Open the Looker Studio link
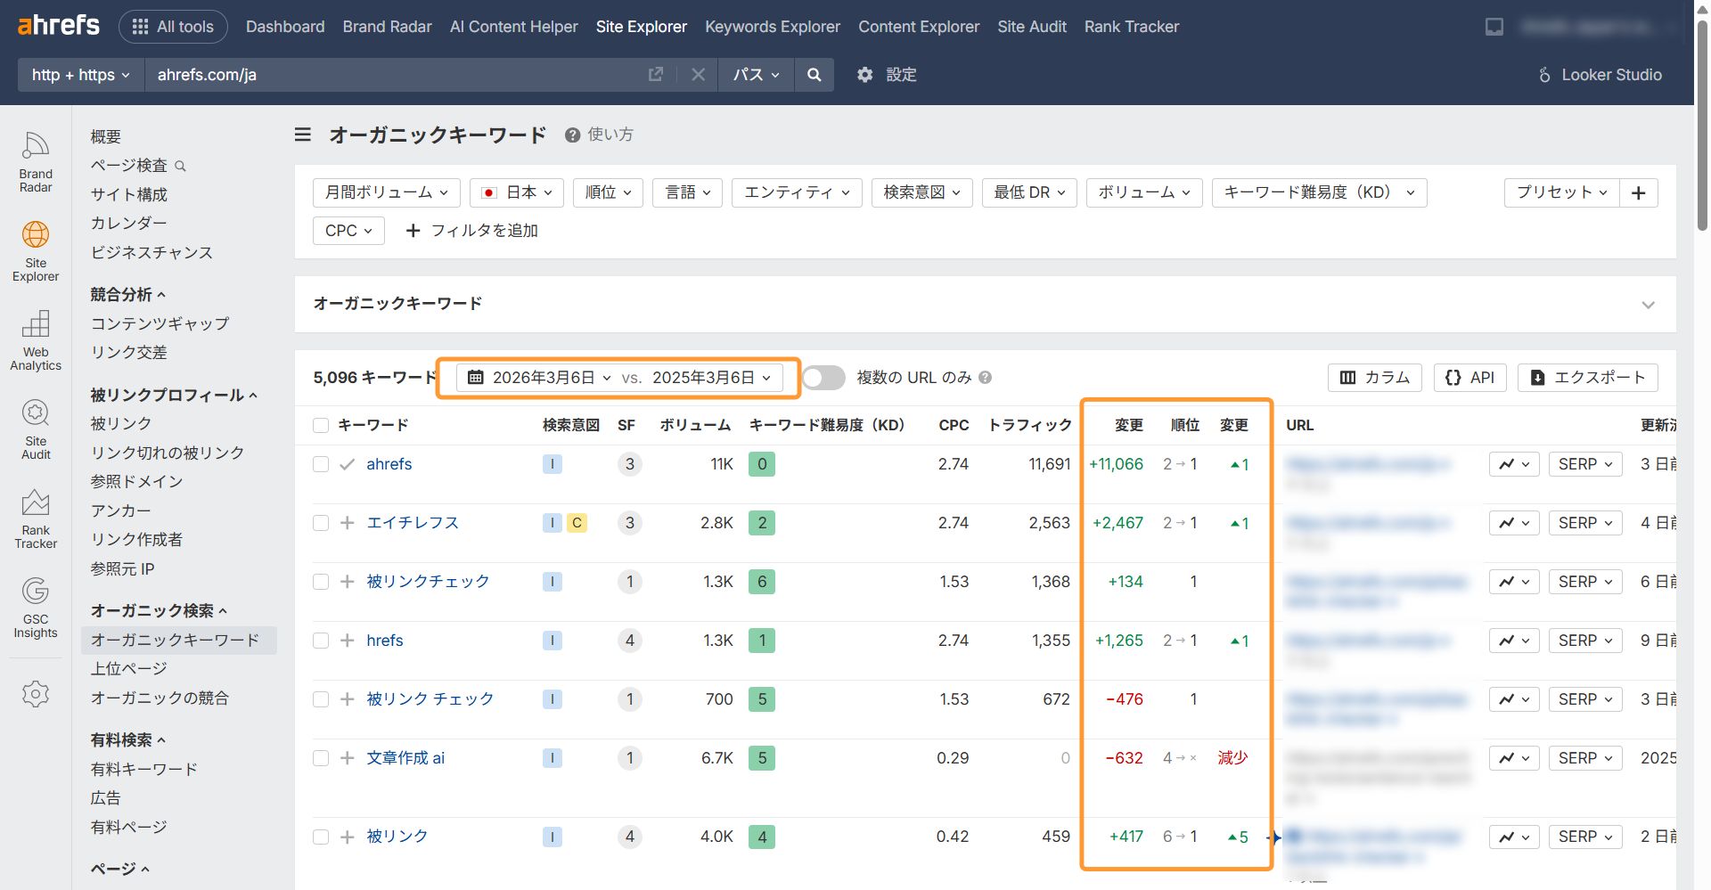 pyautogui.click(x=1600, y=75)
